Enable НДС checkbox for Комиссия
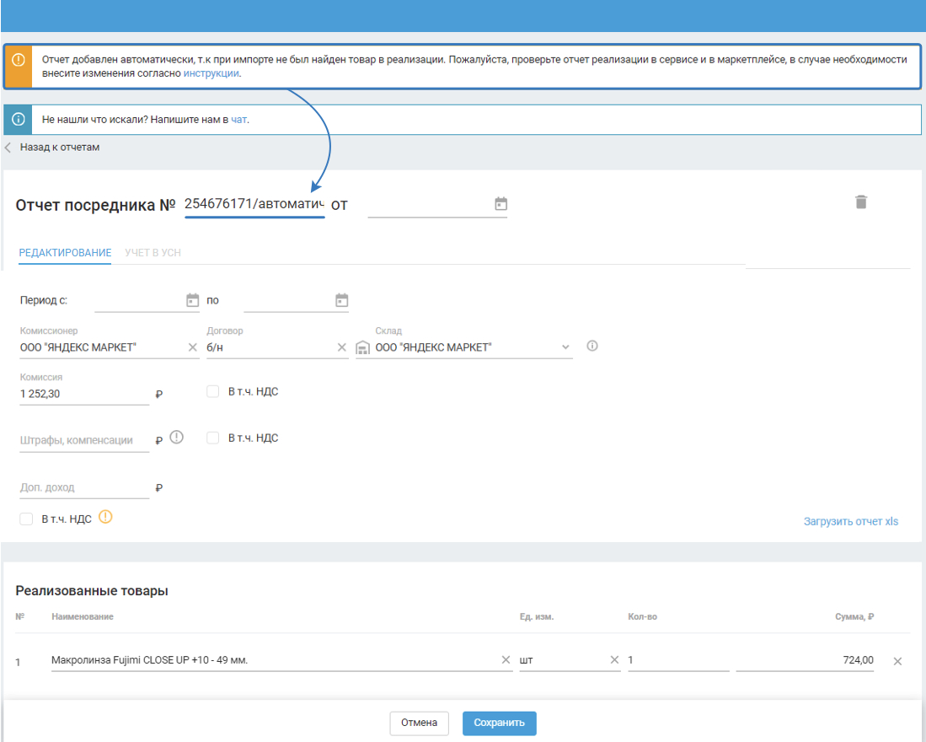Screen dimensions: 926x742 pos(213,391)
